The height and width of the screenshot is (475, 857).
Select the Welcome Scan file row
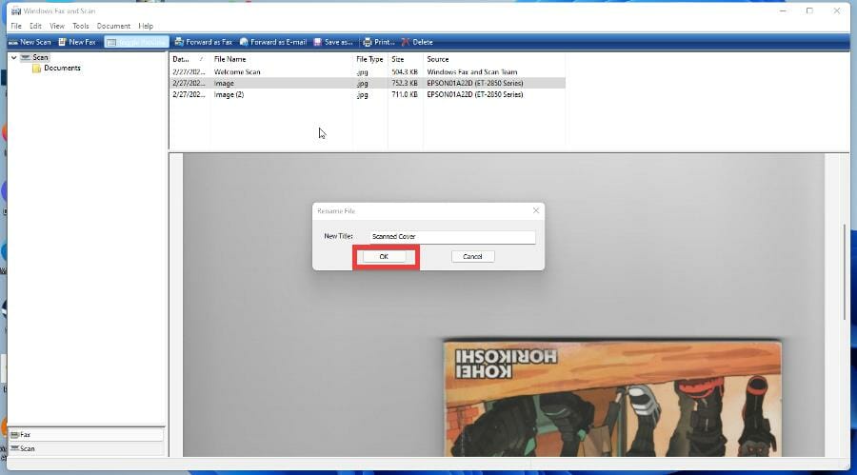(368, 72)
